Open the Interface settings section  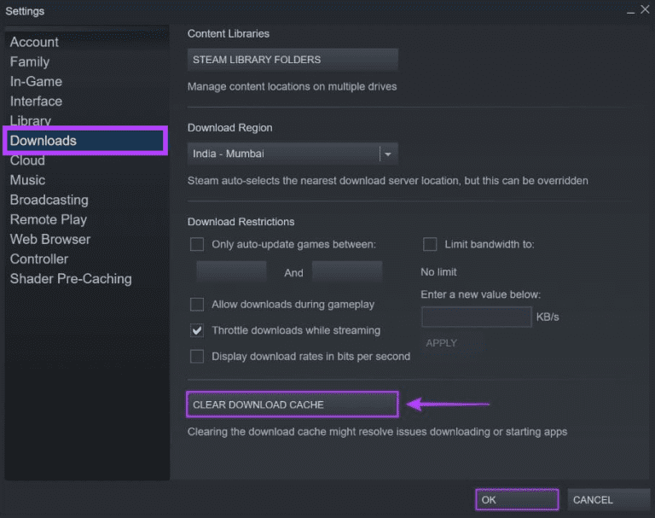[36, 101]
